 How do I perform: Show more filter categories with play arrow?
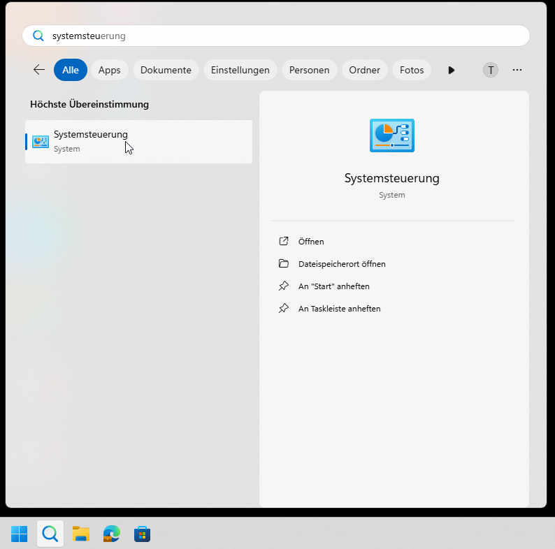tap(452, 70)
